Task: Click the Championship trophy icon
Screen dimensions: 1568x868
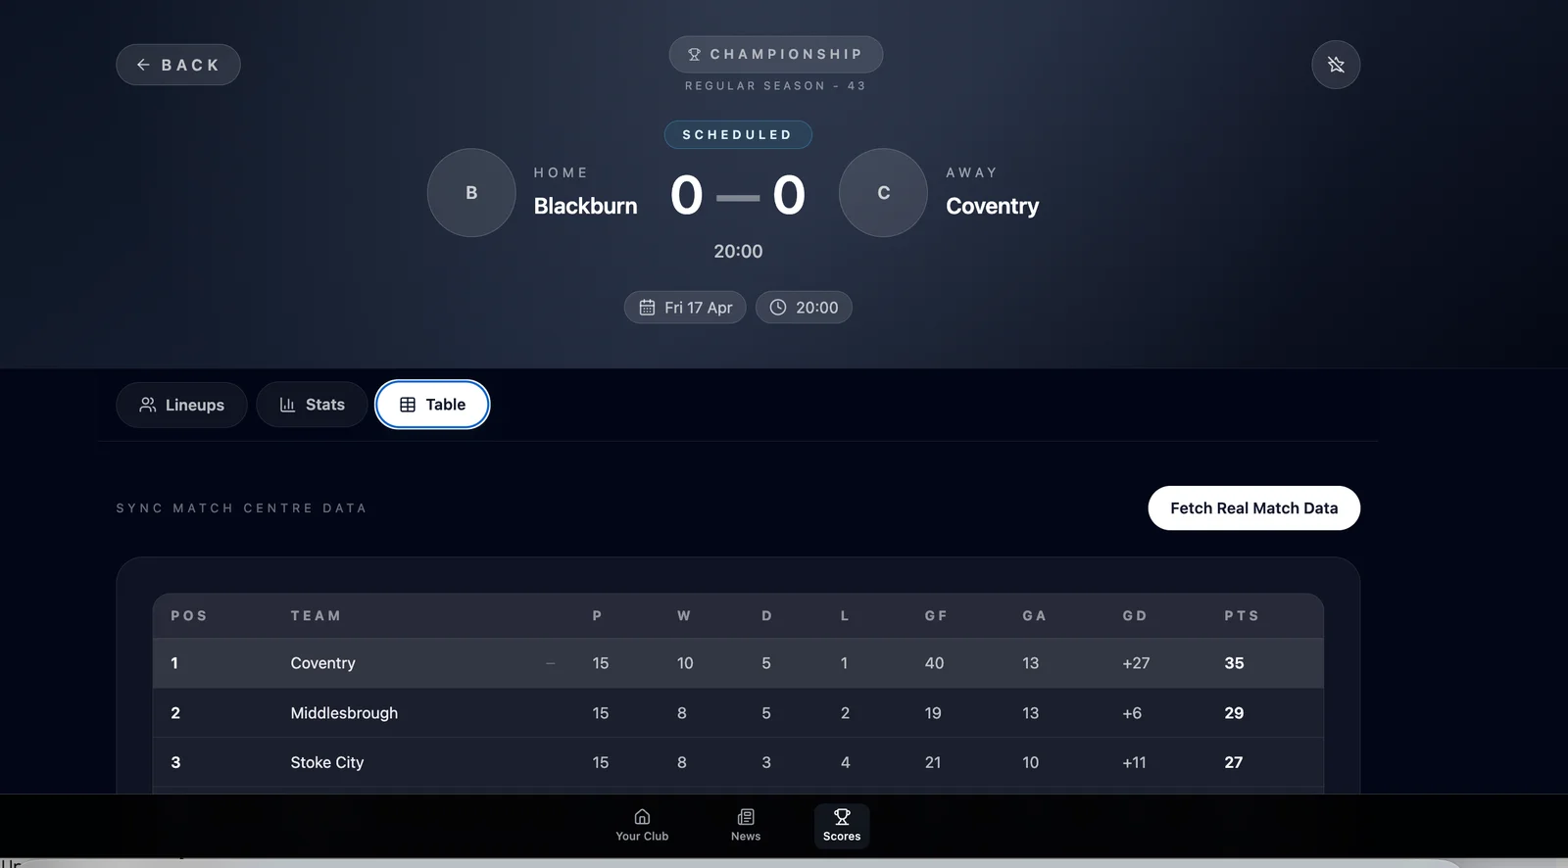Action: click(x=694, y=55)
